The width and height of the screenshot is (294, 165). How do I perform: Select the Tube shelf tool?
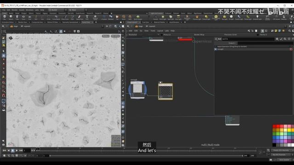(17, 17)
